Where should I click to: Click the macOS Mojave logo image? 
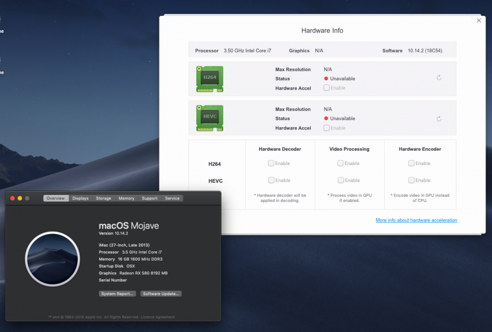(53, 259)
